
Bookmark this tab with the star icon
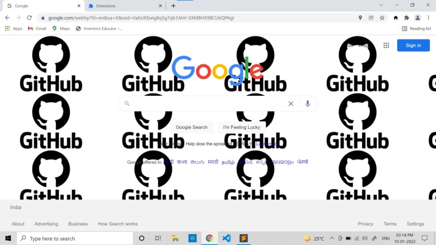[382, 18]
